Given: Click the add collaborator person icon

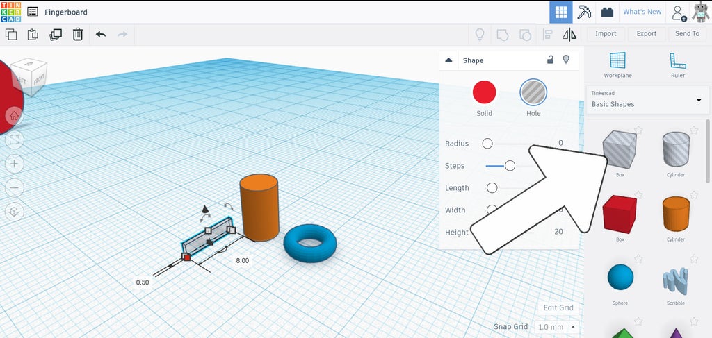Looking at the screenshot, I should coord(679,12).
